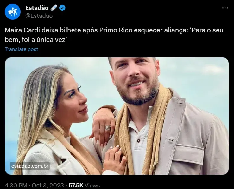Select the Maíra Cardi name in post text
Screen dimensions: 234x189
click(22, 30)
